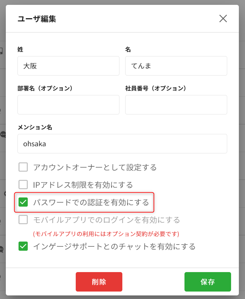Save changes with the green 保存 button
Viewport: 245px width, 299px height.
point(207,282)
